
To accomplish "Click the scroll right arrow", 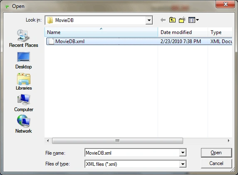I will pyautogui.click(x=228, y=141).
